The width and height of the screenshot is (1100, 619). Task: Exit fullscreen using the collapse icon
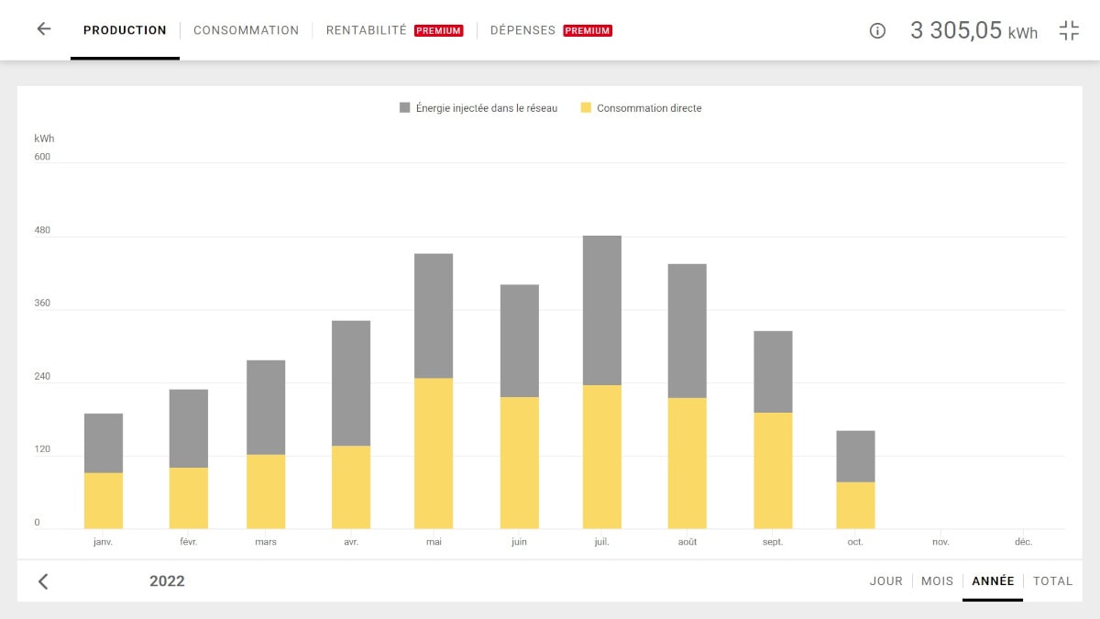1069,30
